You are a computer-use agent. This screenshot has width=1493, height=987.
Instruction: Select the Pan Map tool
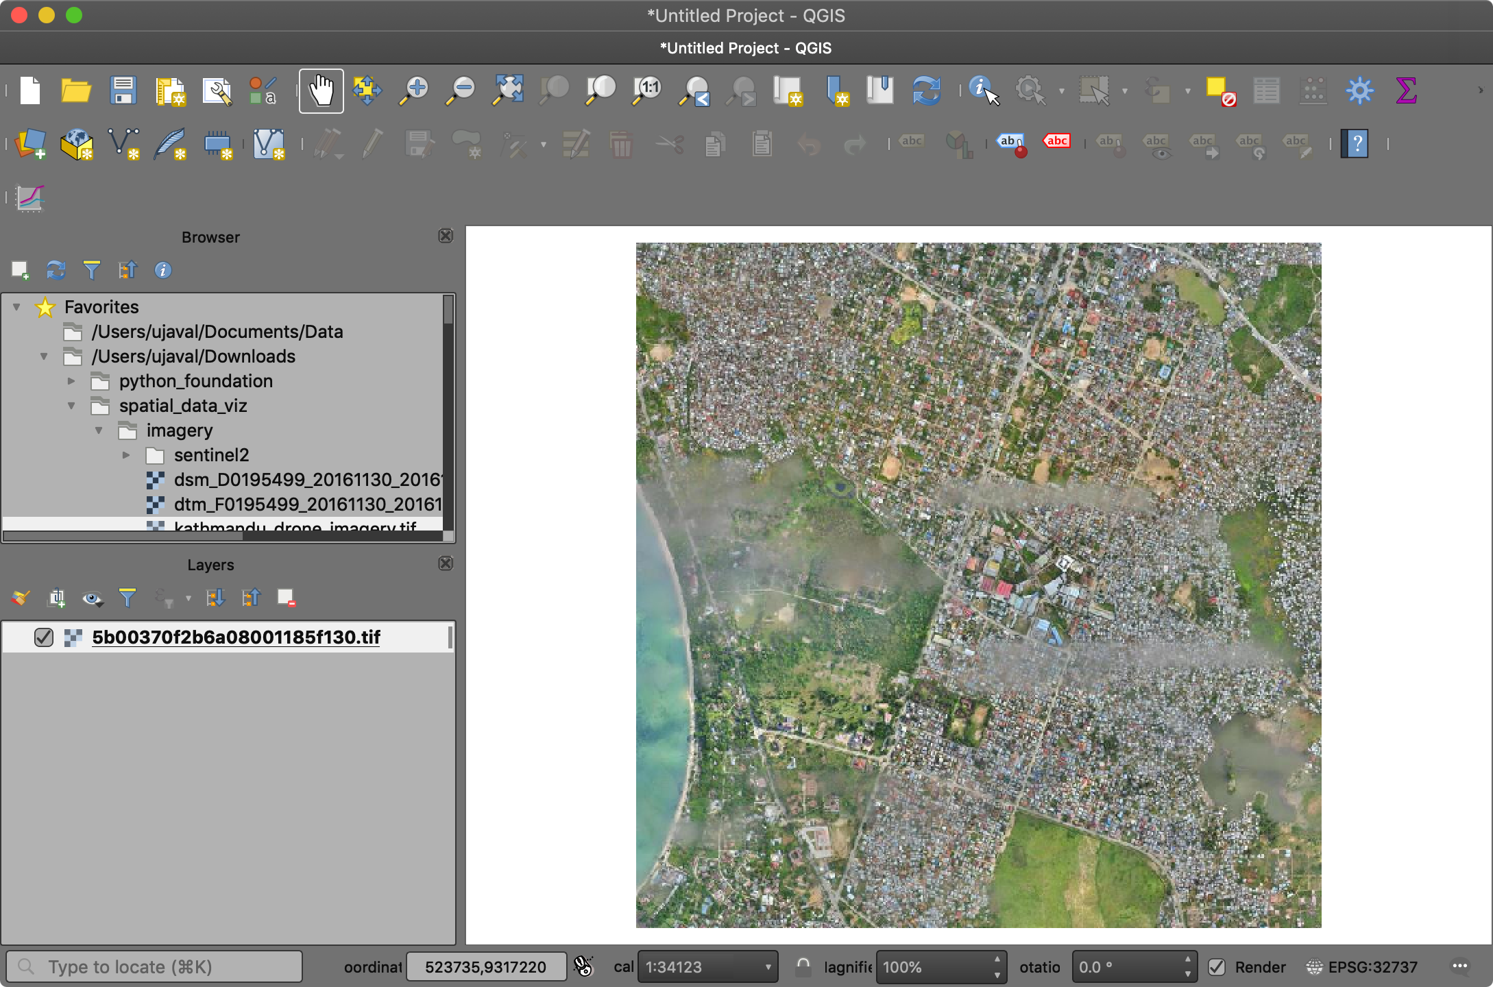(x=321, y=90)
